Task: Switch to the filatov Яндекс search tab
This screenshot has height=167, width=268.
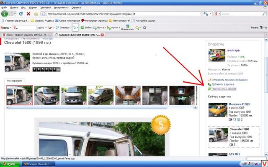Action: [26, 35]
